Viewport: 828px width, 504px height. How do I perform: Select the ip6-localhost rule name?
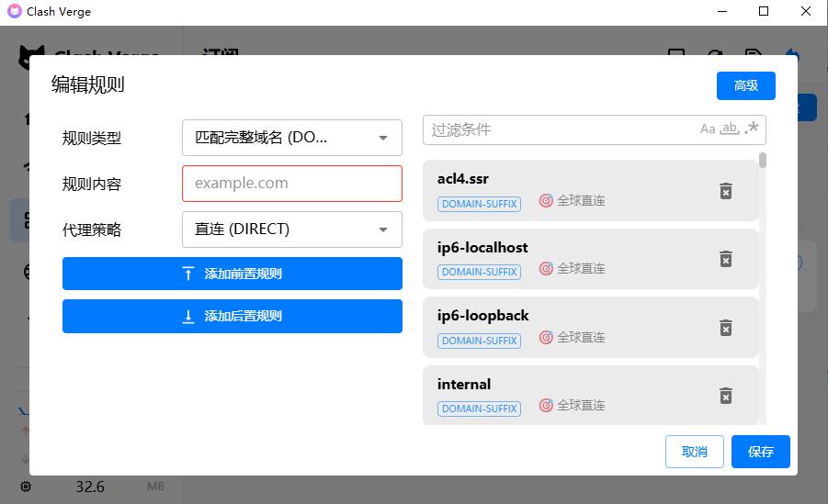[x=482, y=248]
